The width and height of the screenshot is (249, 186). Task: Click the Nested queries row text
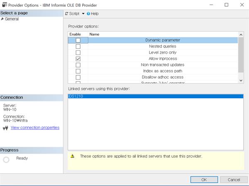click(x=163, y=46)
